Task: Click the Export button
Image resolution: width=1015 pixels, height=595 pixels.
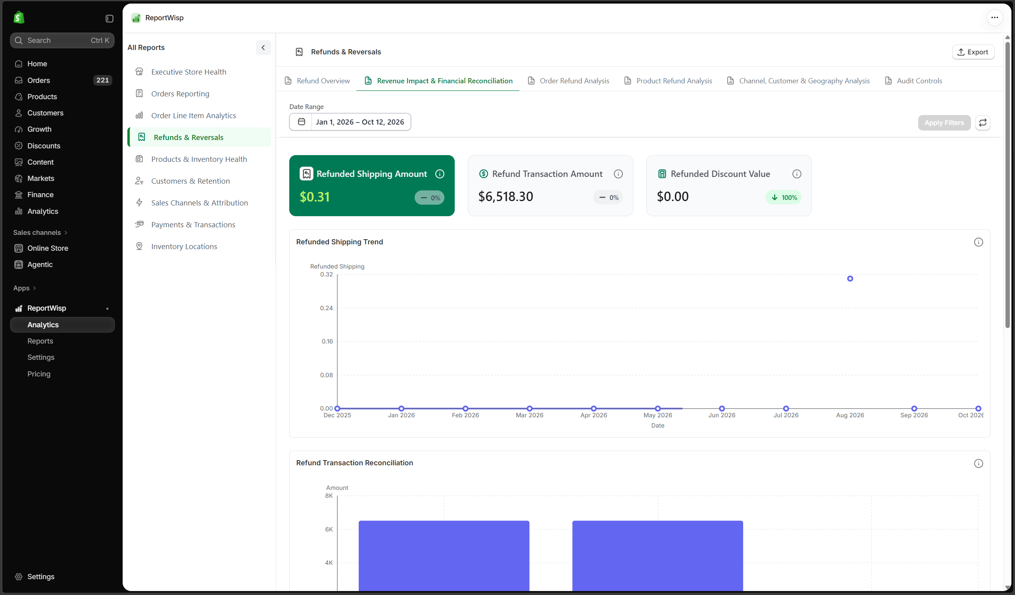Action: (973, 52)
